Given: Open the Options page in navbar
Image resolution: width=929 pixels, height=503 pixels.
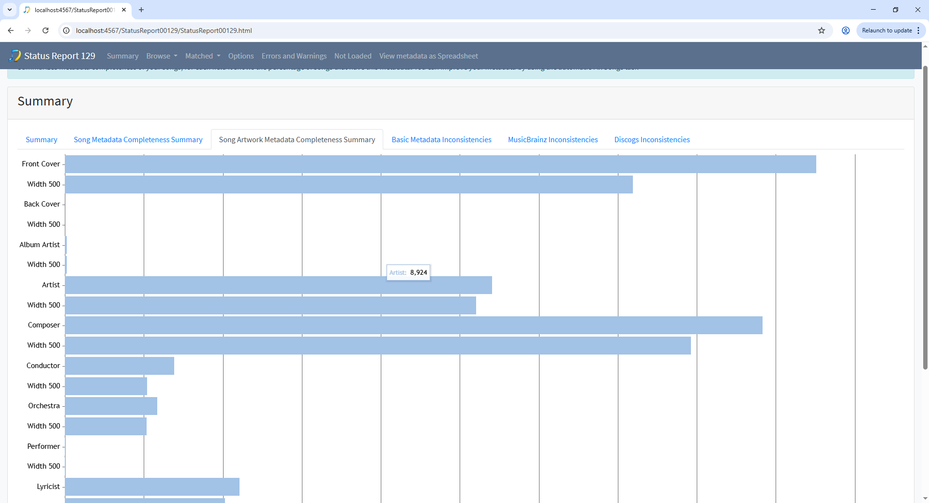Looking at the screenshot, I should point(240,56).
